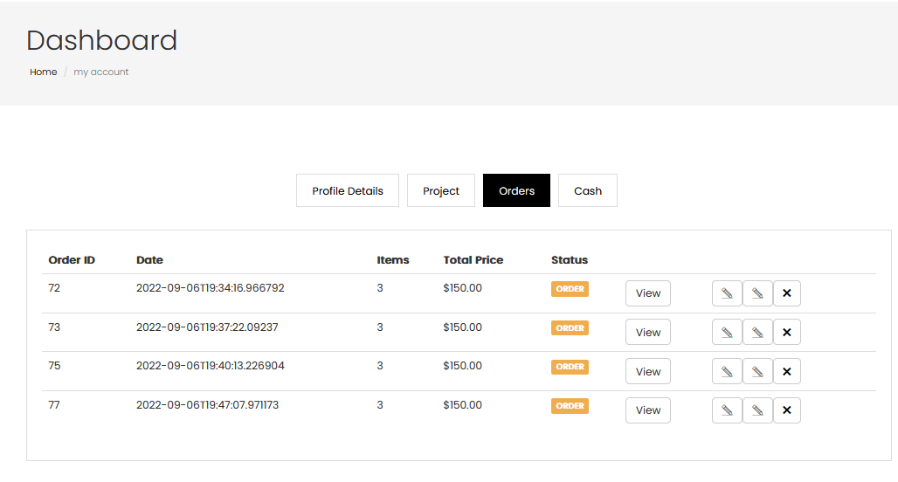
Task: Click ORDER status badge for order 75
Action: click(570, 367)
